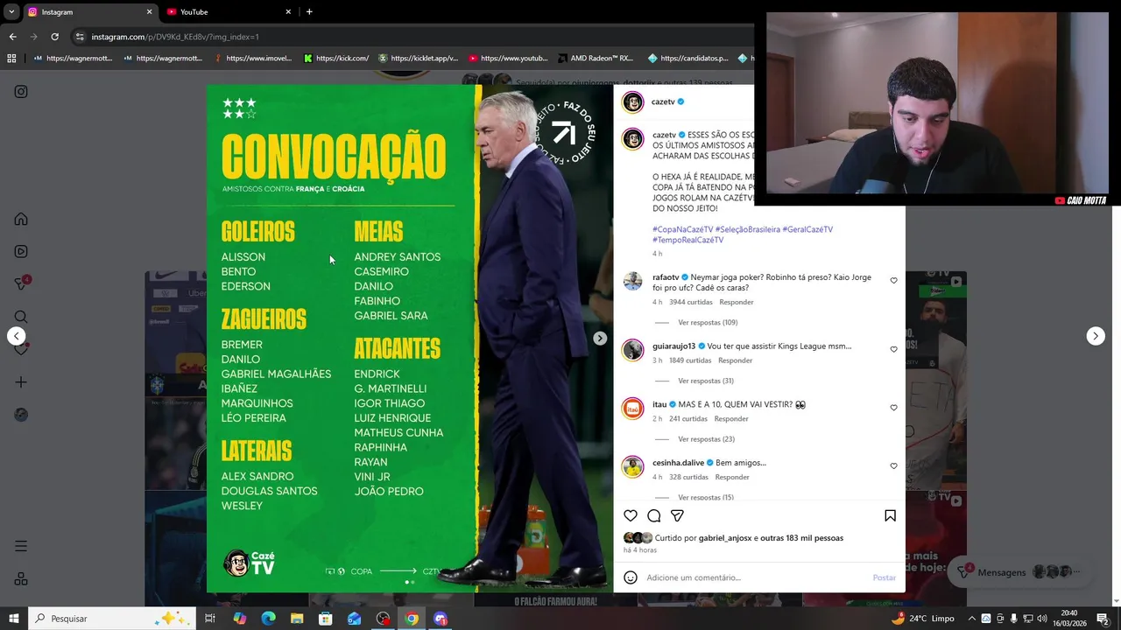
Task: Like guiaraujo13's comment
Action: tap(893, 349)
